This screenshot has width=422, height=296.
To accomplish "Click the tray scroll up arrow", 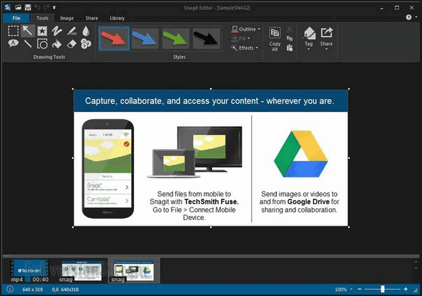I will pos(416,262).
